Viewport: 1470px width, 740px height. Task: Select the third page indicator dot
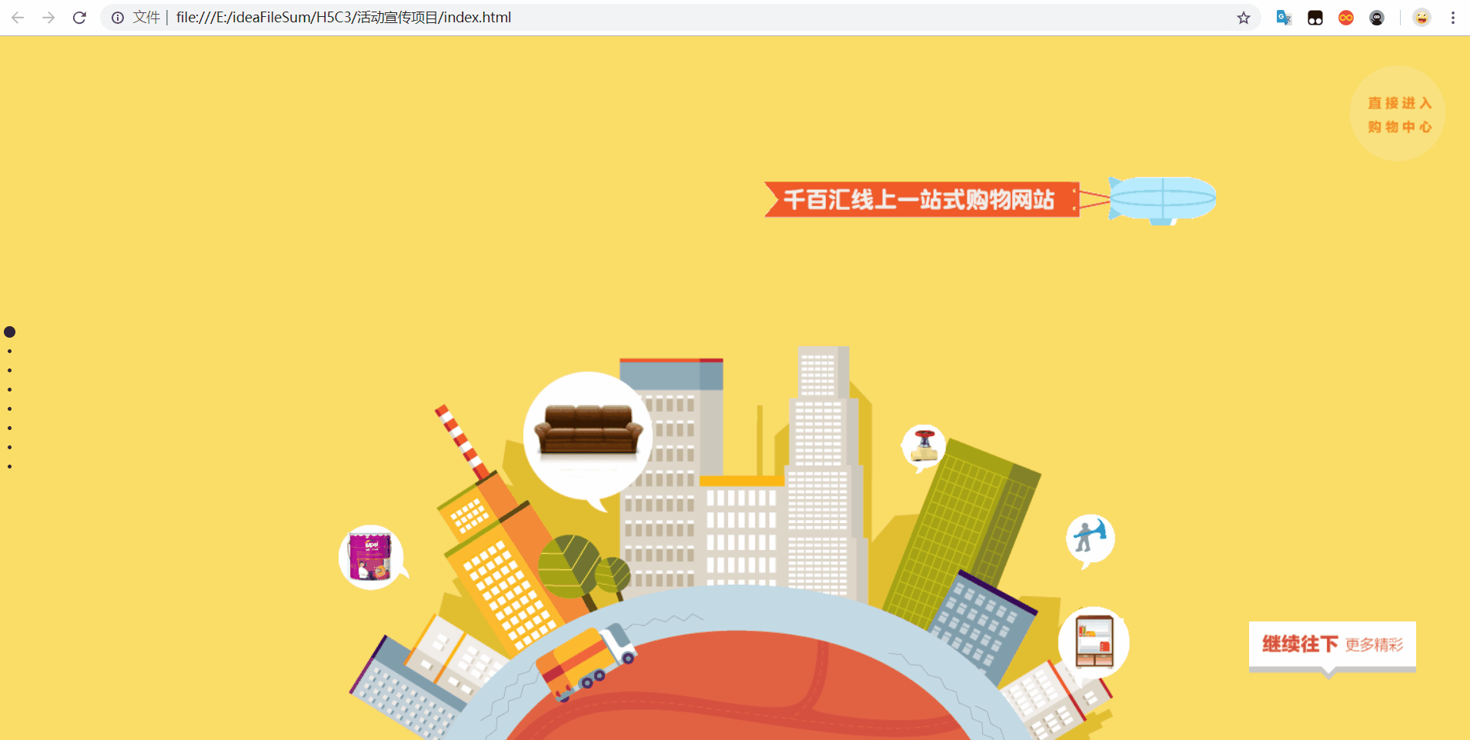point(9,371)
